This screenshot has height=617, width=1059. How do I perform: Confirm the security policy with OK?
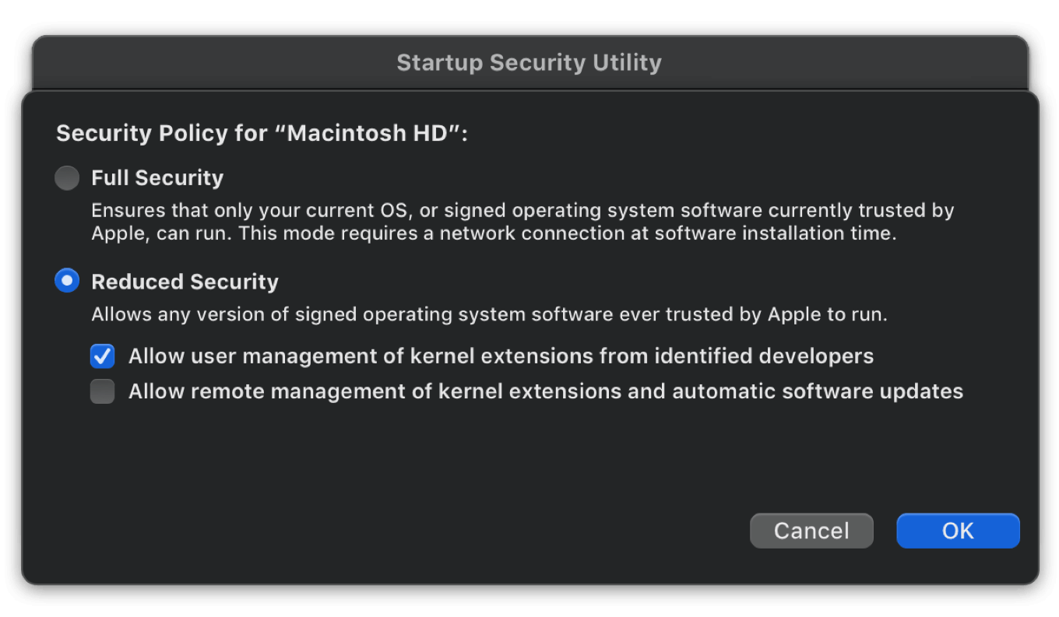click(958, 531)
